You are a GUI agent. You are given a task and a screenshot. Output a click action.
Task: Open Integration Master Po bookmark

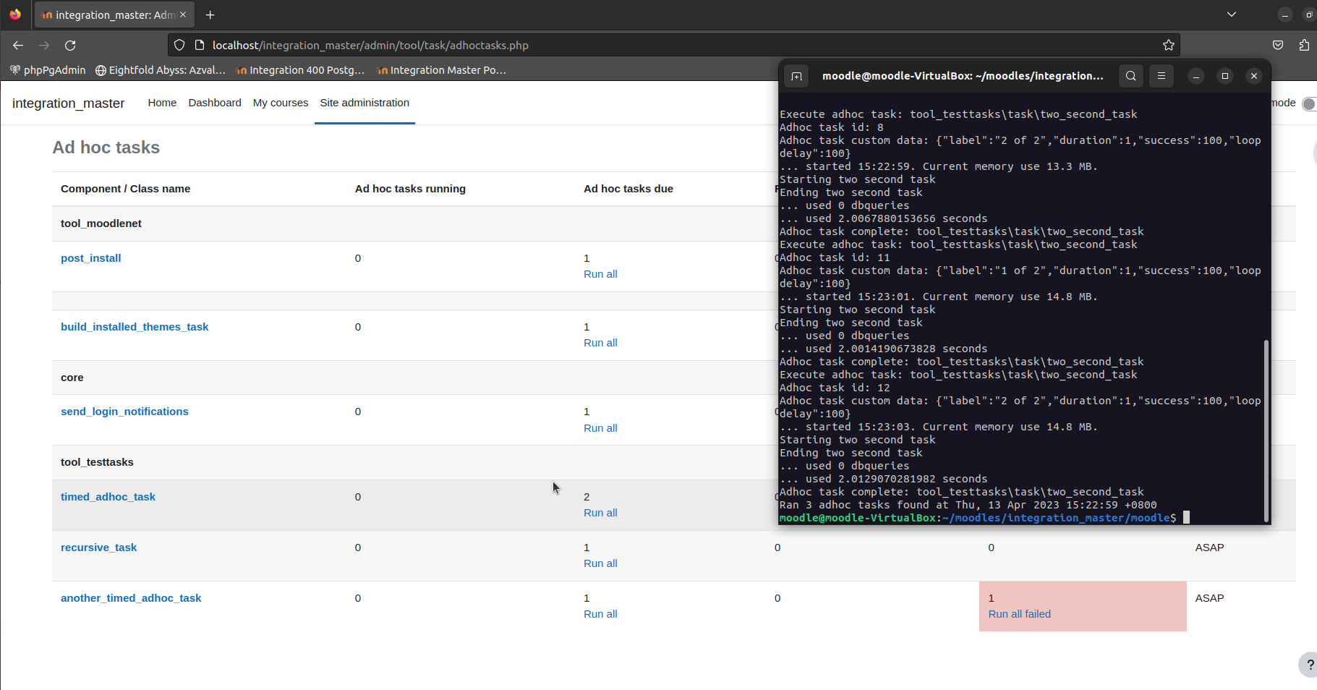pyautogui.click(x=441, y=70)
